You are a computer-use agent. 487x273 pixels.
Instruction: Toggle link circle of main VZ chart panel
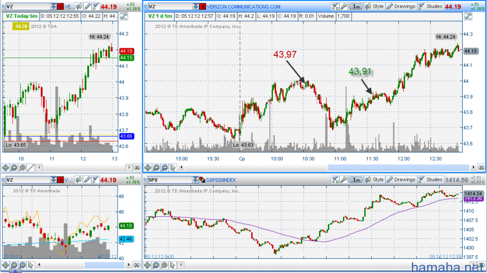tap(146, 6)
